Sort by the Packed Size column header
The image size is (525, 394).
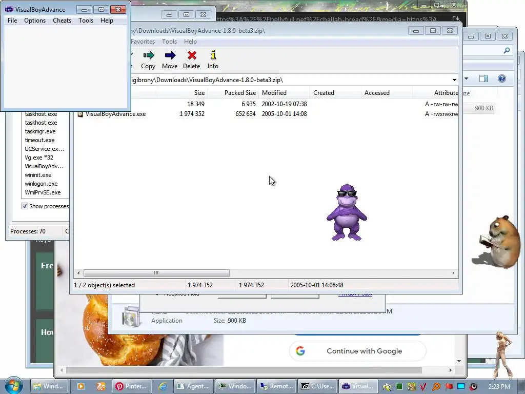click(x=233, y=93)
